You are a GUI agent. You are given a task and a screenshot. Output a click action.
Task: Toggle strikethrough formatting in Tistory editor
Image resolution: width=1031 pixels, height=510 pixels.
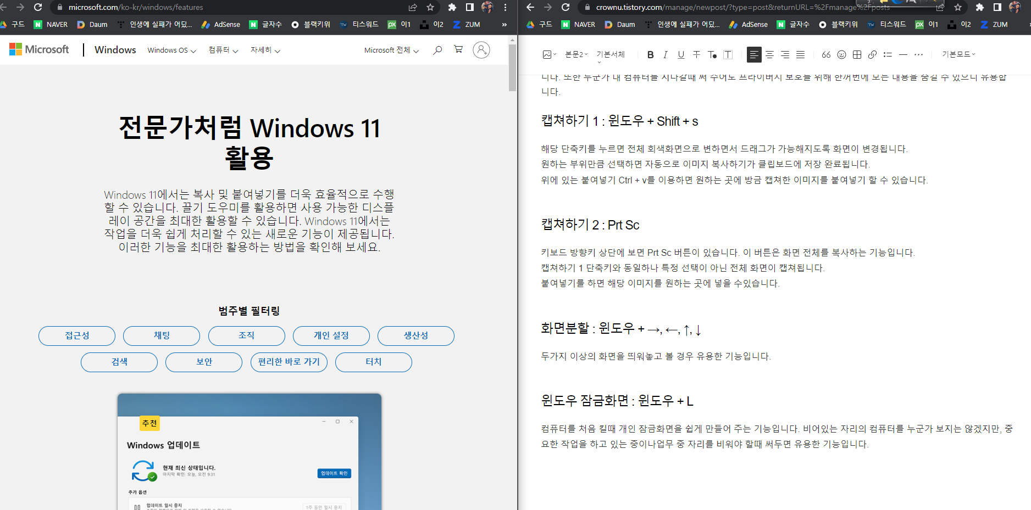(696, 54)
